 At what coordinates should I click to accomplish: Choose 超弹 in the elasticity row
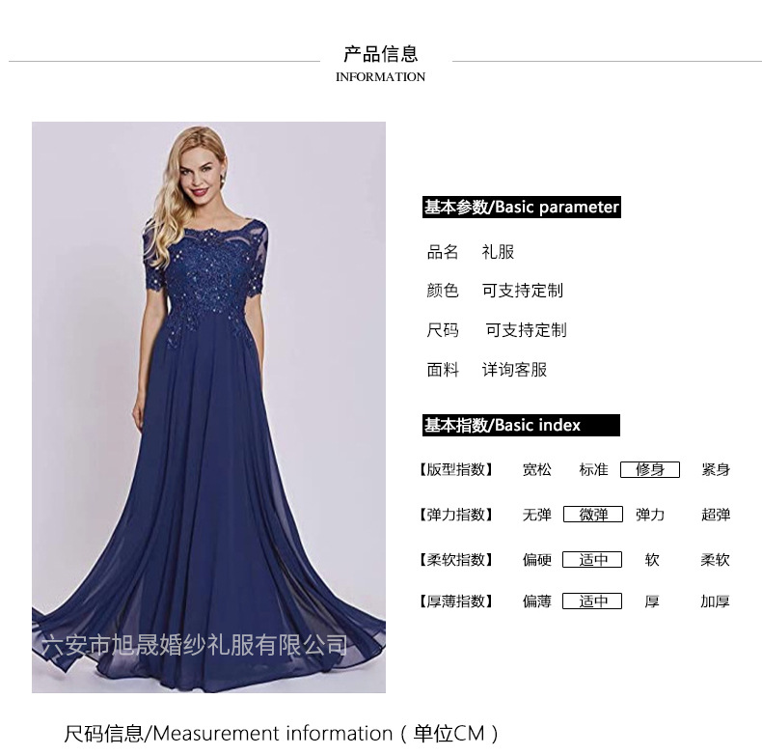pyautogui.click(x=716, y=515)
